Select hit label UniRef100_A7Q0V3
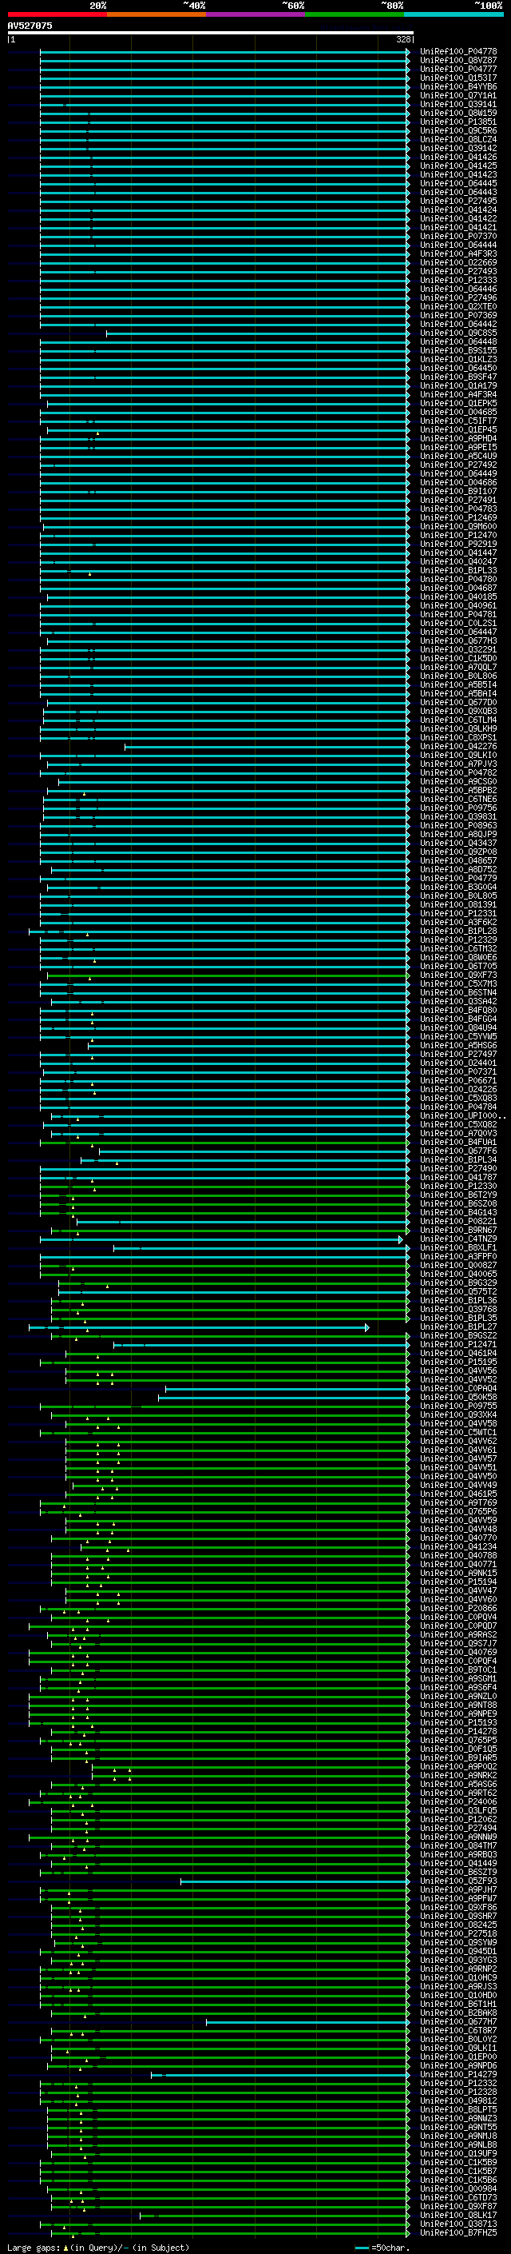511x2254 pixels. tap(458, 1133)
